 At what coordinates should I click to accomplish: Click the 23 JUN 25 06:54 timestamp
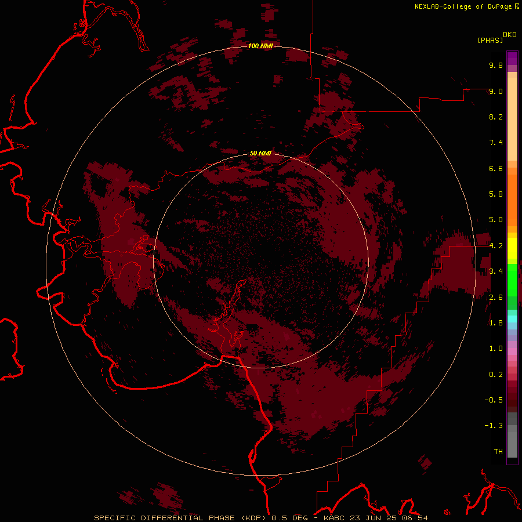pos(389,518)
